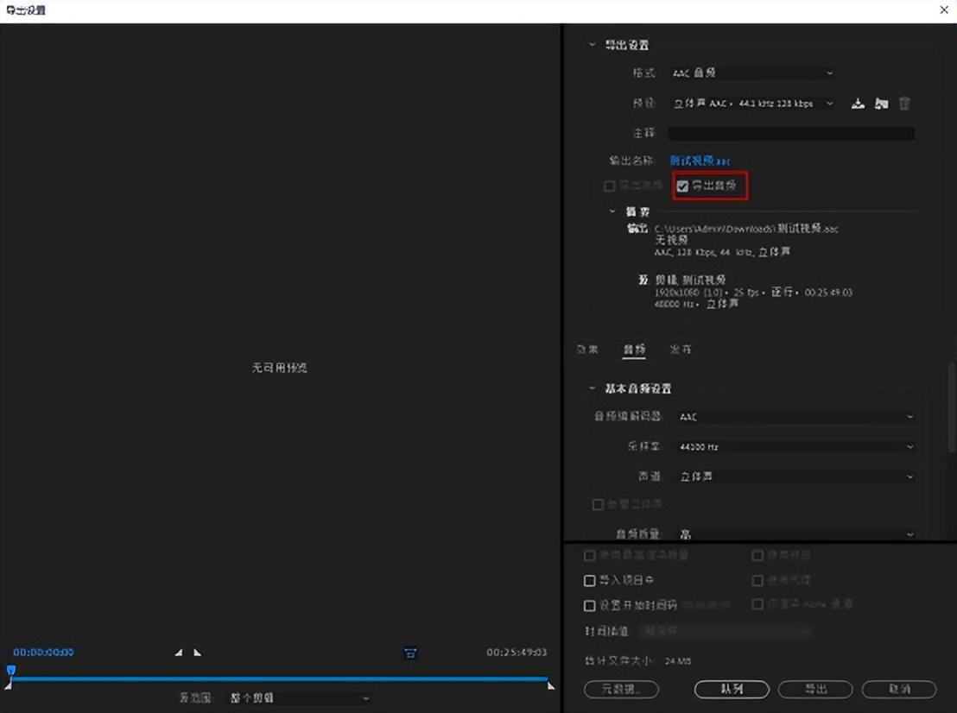
Task: Click the 注释 comment input field
Action: pos(790,132)
